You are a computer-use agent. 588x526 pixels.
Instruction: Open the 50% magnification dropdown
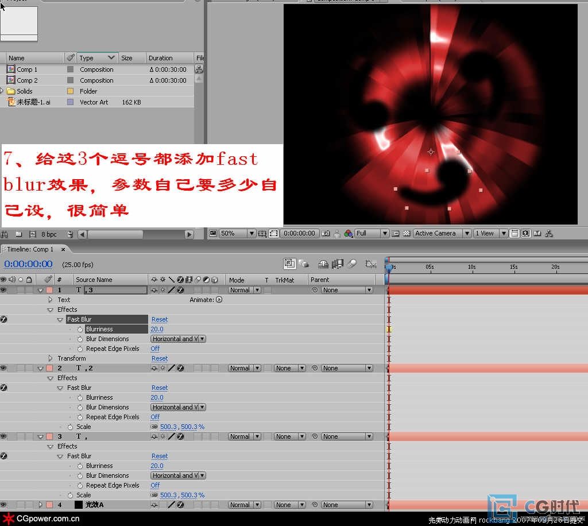pos(251,234)
